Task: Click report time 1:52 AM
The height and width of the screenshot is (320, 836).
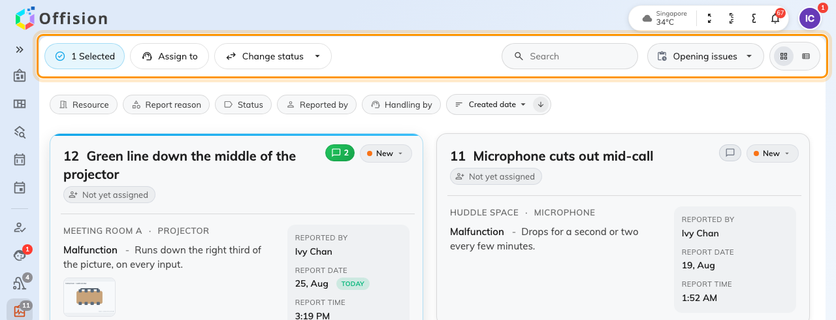Action: (699, 298)
